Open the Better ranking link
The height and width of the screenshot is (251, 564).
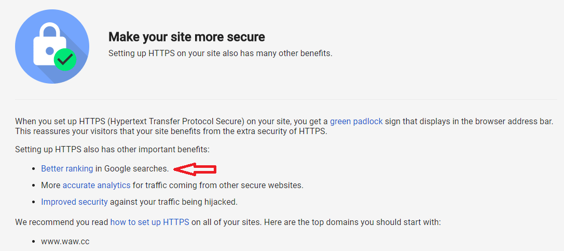coord(67,168)
